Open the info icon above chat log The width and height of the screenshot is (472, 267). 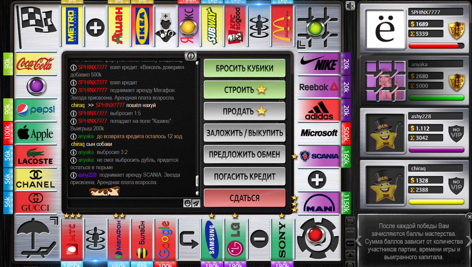click(x=191, y=56)
